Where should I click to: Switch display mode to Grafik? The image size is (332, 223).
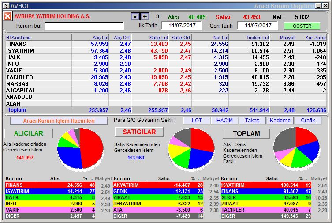[x=308, y=121]
